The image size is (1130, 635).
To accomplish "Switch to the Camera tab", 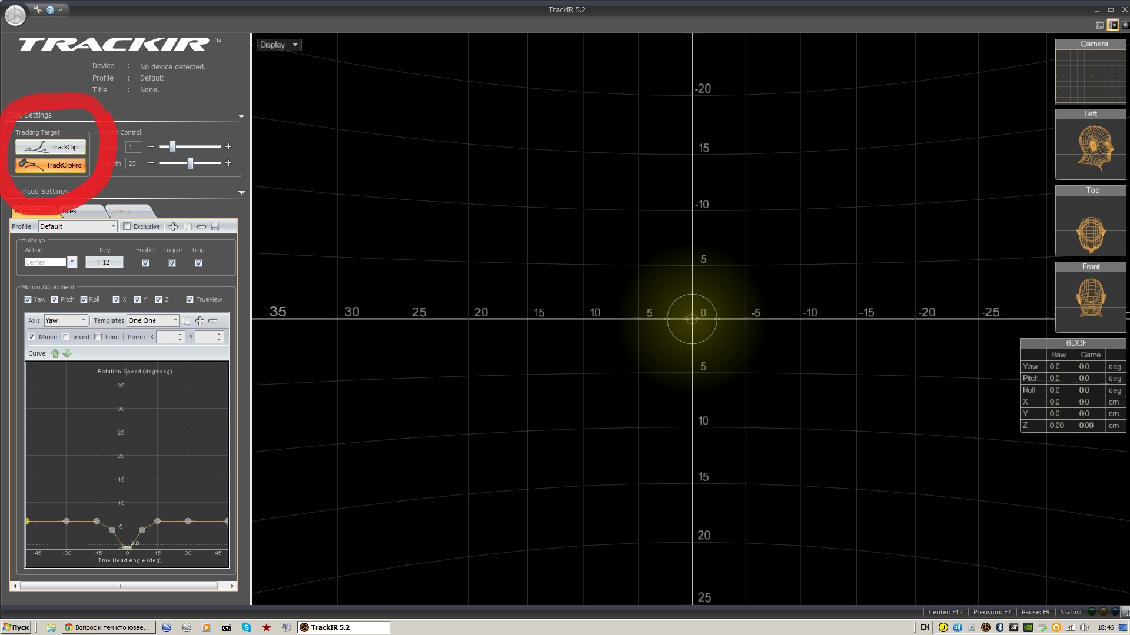I will coord(129,211).
